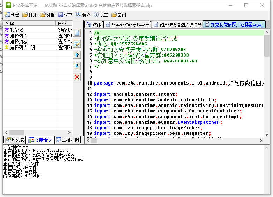Click the E4A app icon in title bar
This screenshot has height=197, width=273.
[8, 5]
